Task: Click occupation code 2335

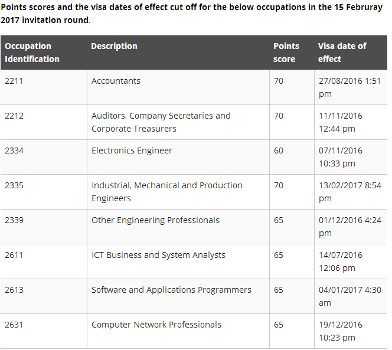Action: click(14, 185)
